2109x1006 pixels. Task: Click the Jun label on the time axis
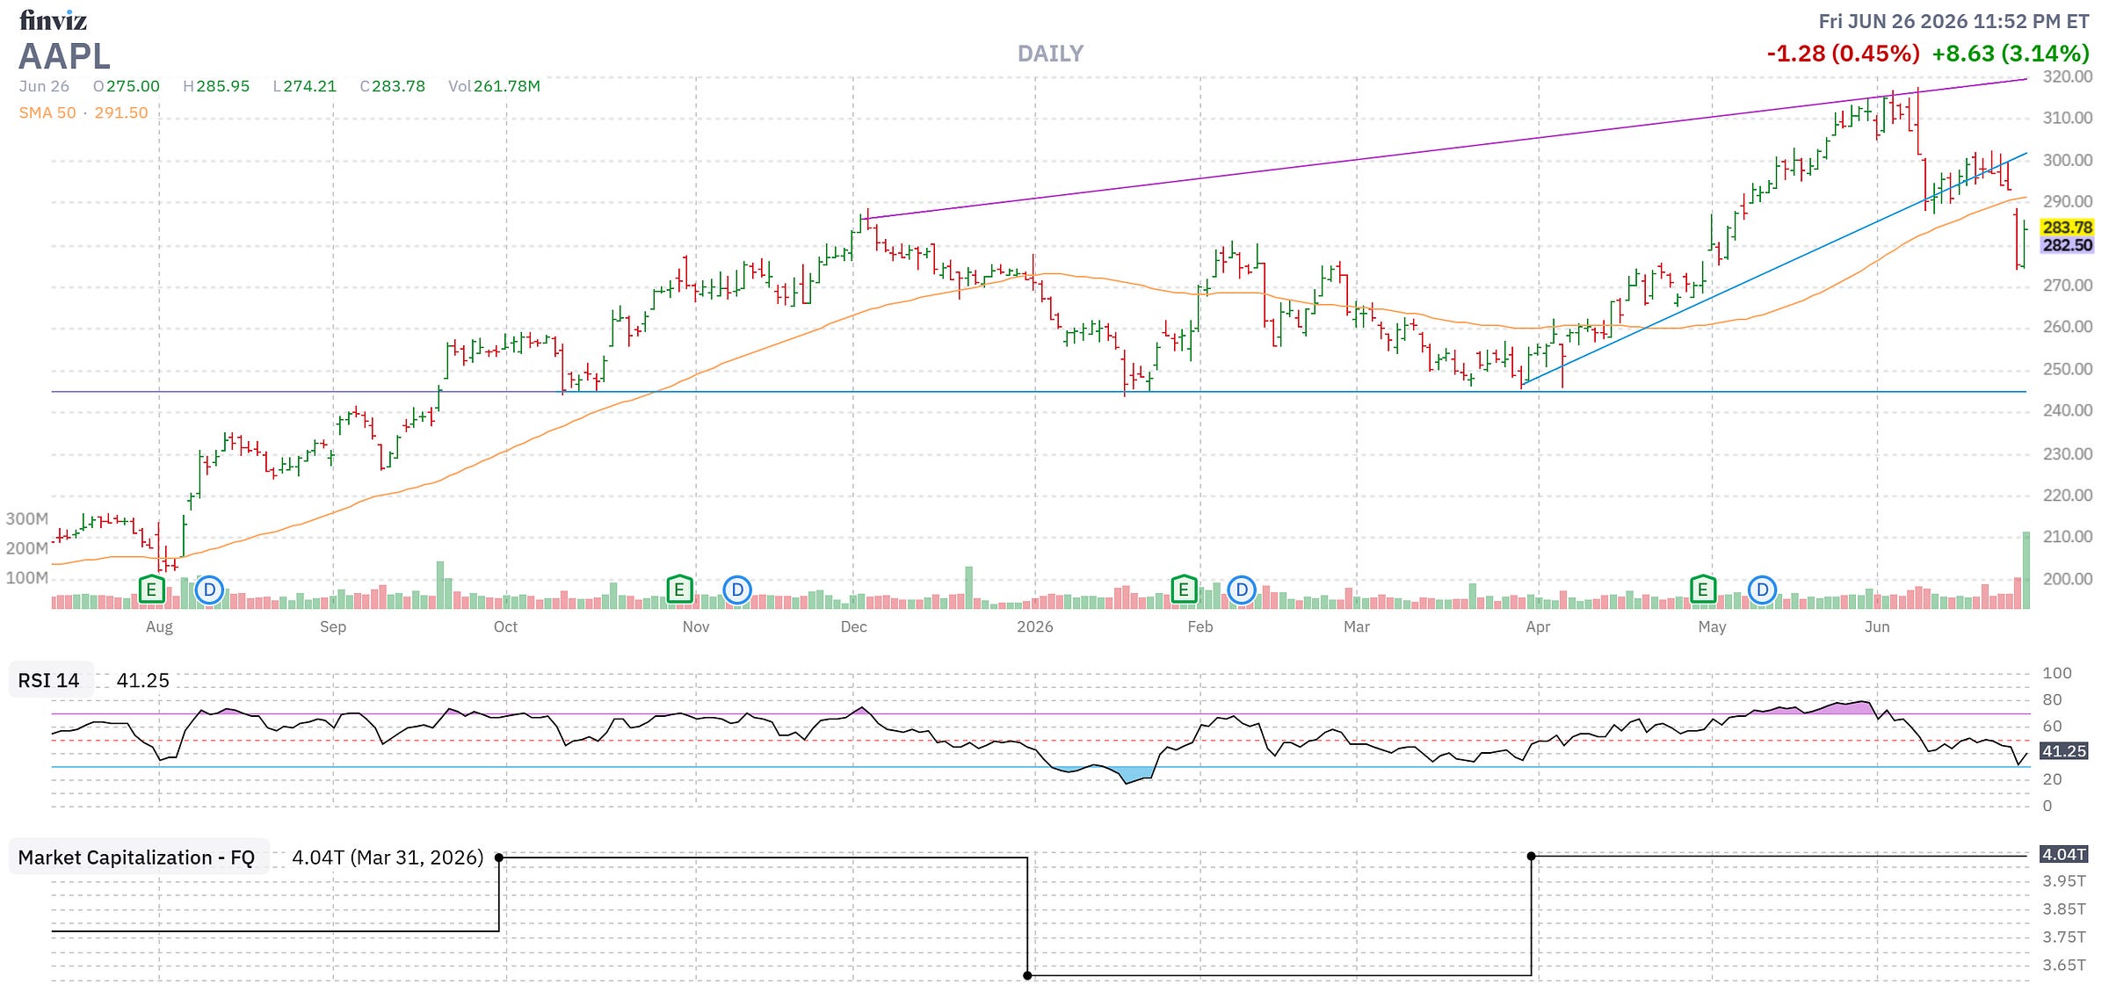1877,626
